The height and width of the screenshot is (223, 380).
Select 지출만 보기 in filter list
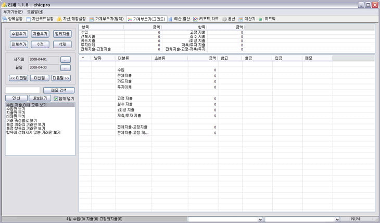click(x=15, y=113)
